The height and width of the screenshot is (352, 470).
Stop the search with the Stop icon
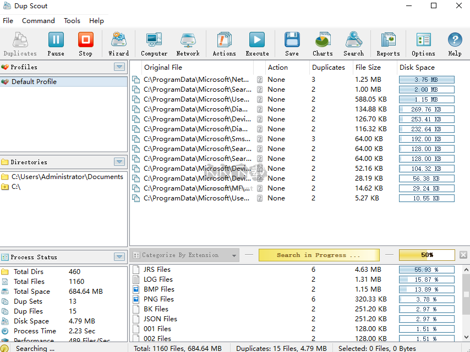[85, 44]
